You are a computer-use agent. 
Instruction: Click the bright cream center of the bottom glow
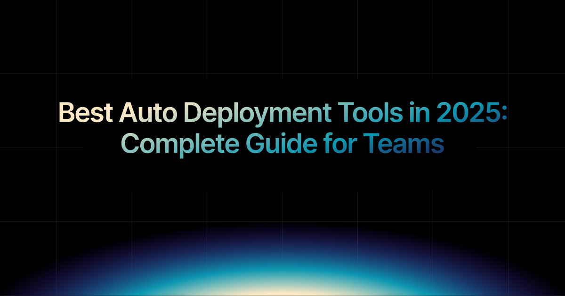pos(282,290)
